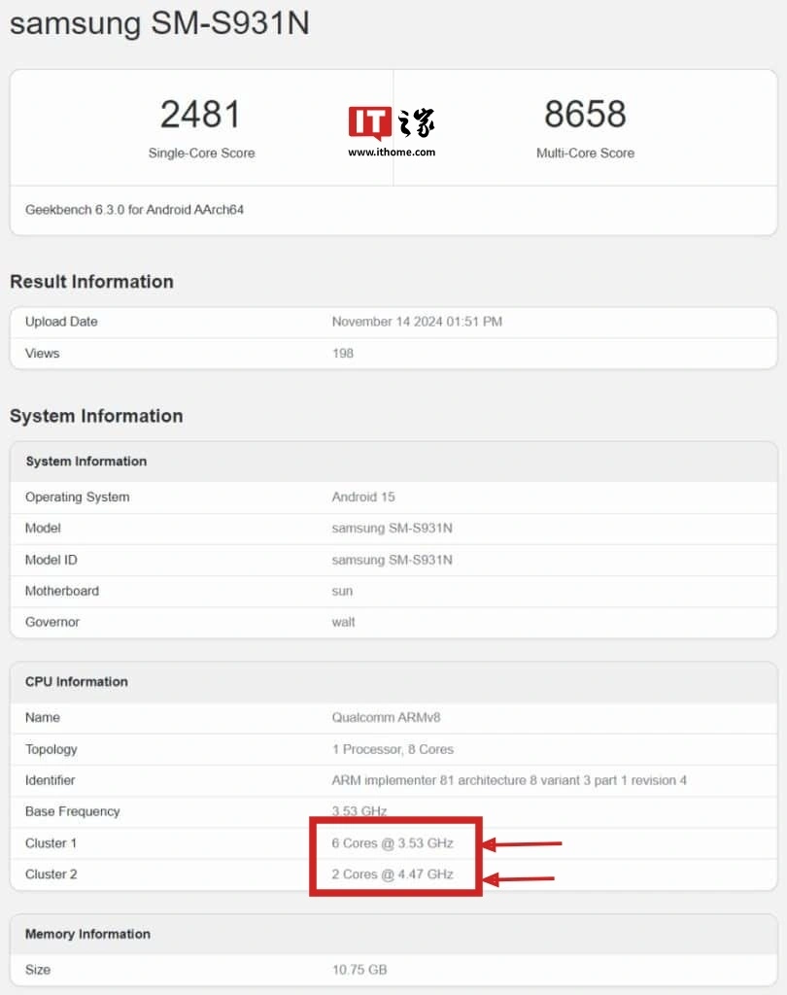
Task: Click the 8658 multi-core score
Action: pyautogui.click(x=585, y=115)
